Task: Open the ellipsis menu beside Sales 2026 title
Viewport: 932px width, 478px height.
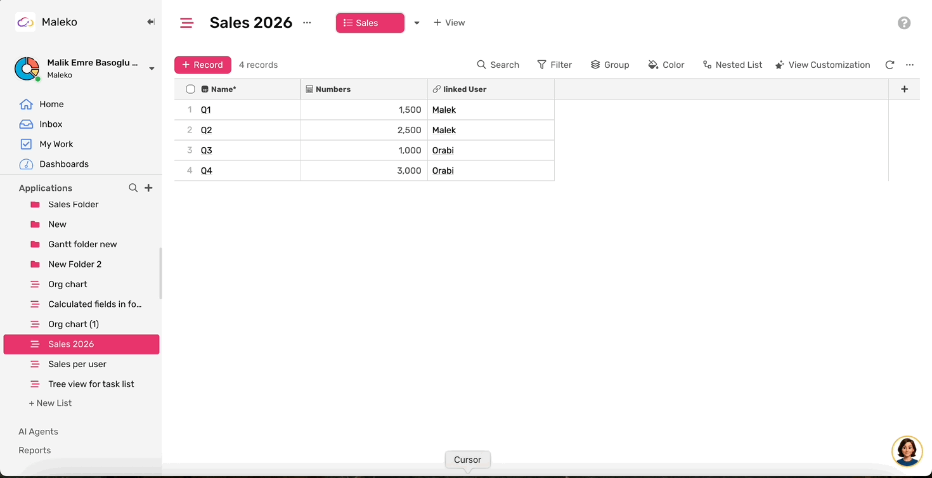Action: tap(307, 22)
